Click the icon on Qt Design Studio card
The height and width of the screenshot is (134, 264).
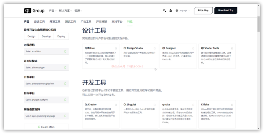pos(155,48)
